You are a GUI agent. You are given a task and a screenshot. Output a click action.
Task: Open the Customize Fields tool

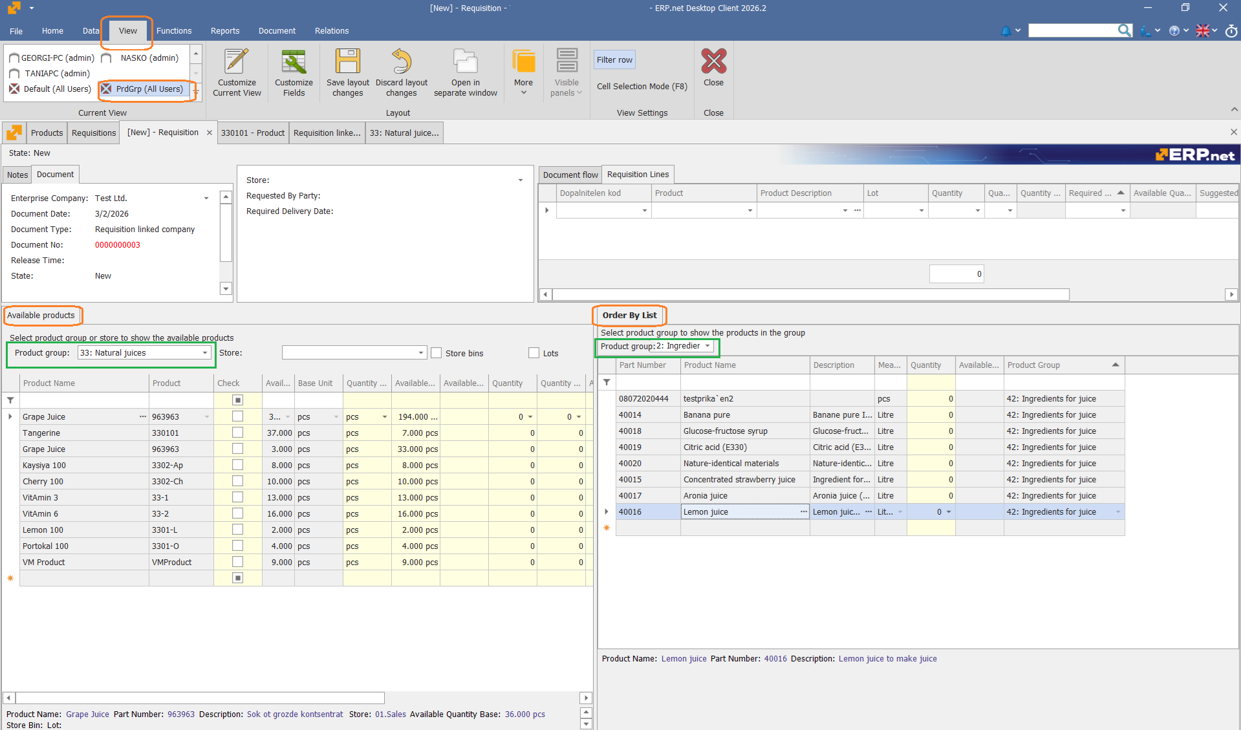(x=294, y=63)
